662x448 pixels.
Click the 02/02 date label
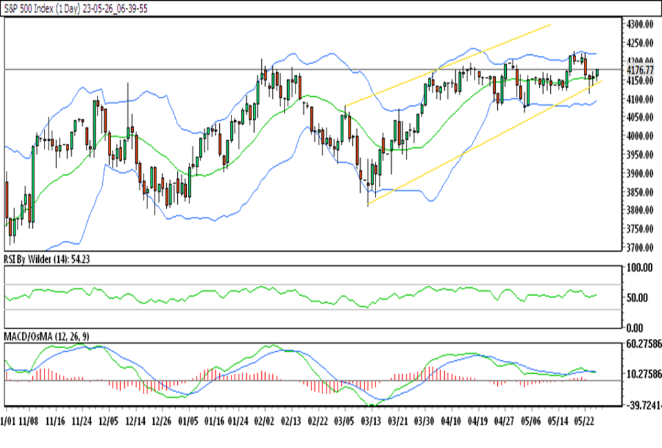click(x=264, y=421)
